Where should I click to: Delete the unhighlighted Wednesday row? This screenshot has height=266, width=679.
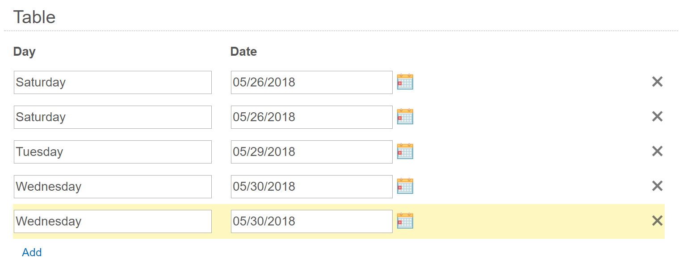pyautogui.click(x=657, y=186)
